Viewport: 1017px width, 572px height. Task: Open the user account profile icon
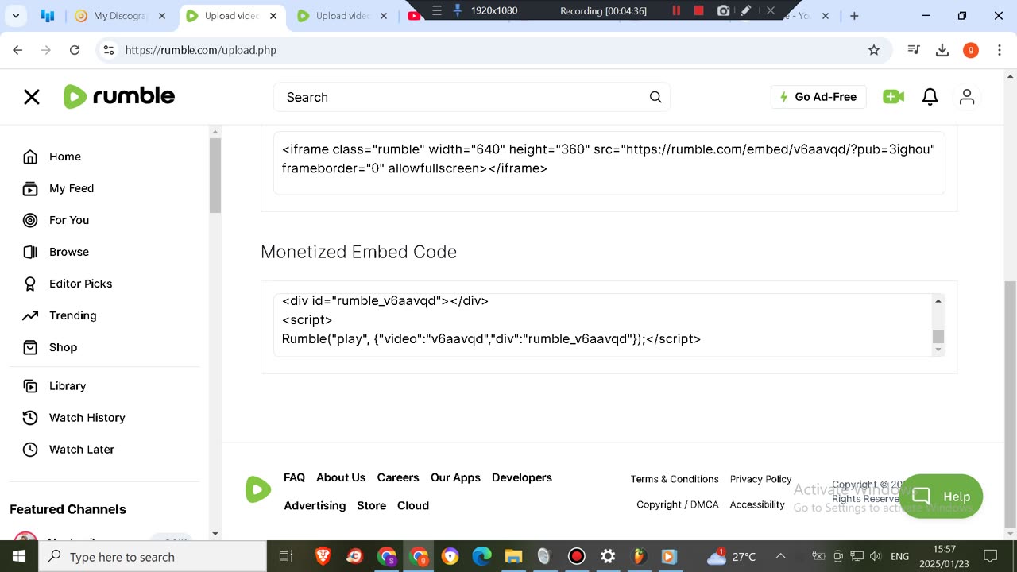pyautogui.click(x=967, y=97)
